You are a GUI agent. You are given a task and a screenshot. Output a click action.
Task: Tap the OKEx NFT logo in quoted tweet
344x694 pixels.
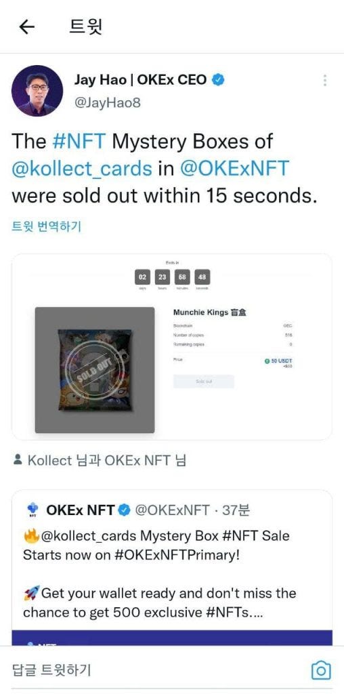point(33,510)
